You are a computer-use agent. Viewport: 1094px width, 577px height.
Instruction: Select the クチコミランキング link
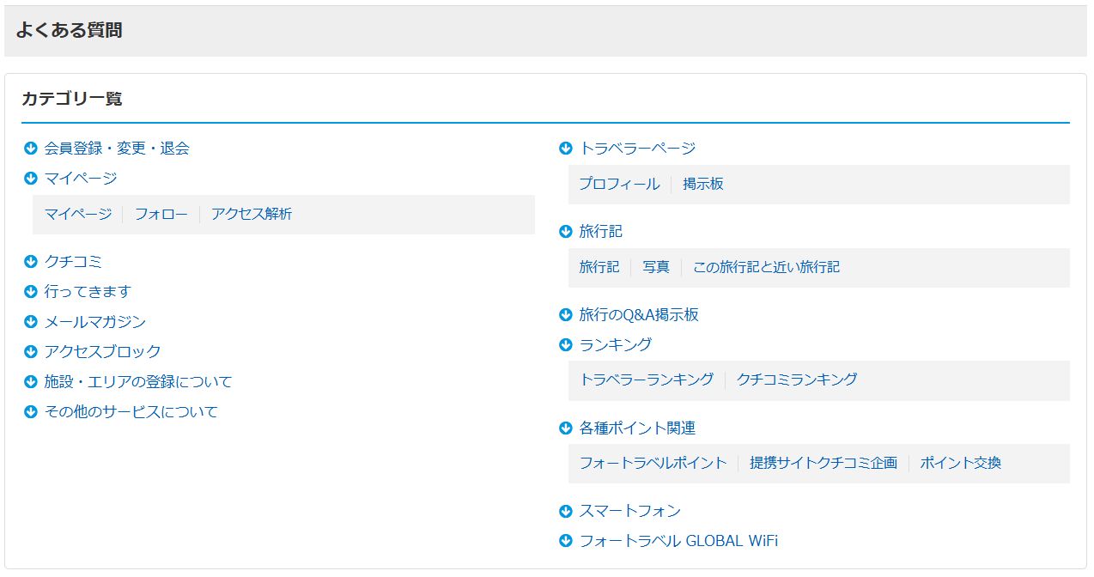tap(796, 380)
